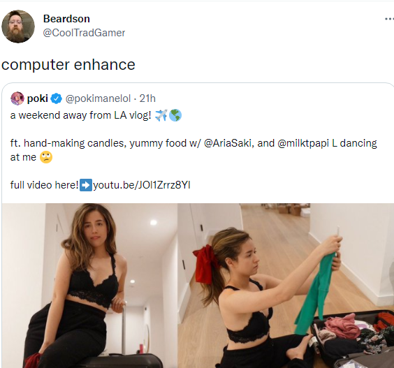Open the right photo with the green clothing
Image resolution: width=394 pixels, height=368 pixels.
click(x=286, y=286)
